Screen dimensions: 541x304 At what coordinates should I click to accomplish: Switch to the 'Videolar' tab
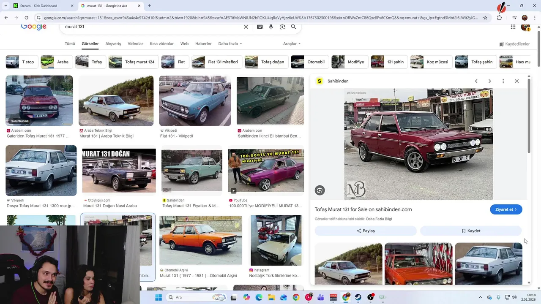click(135, 44)
